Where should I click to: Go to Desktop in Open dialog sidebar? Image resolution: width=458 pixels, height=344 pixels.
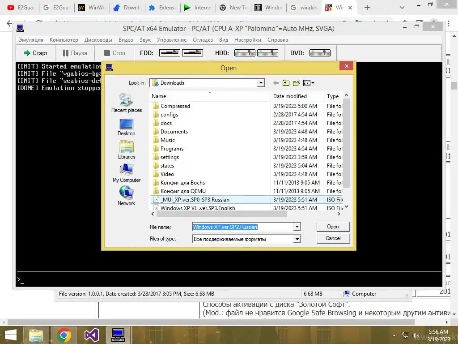tap(127, 127)
